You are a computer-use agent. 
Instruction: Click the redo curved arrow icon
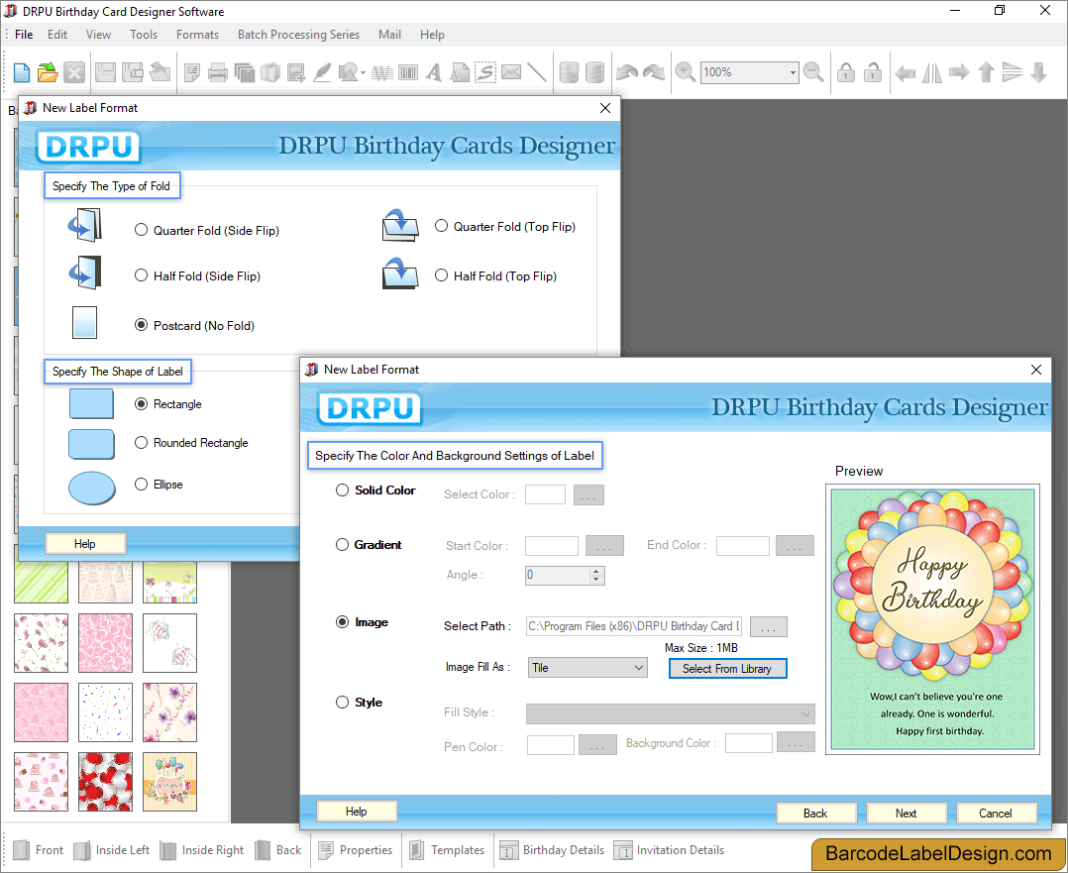[654, 72]
